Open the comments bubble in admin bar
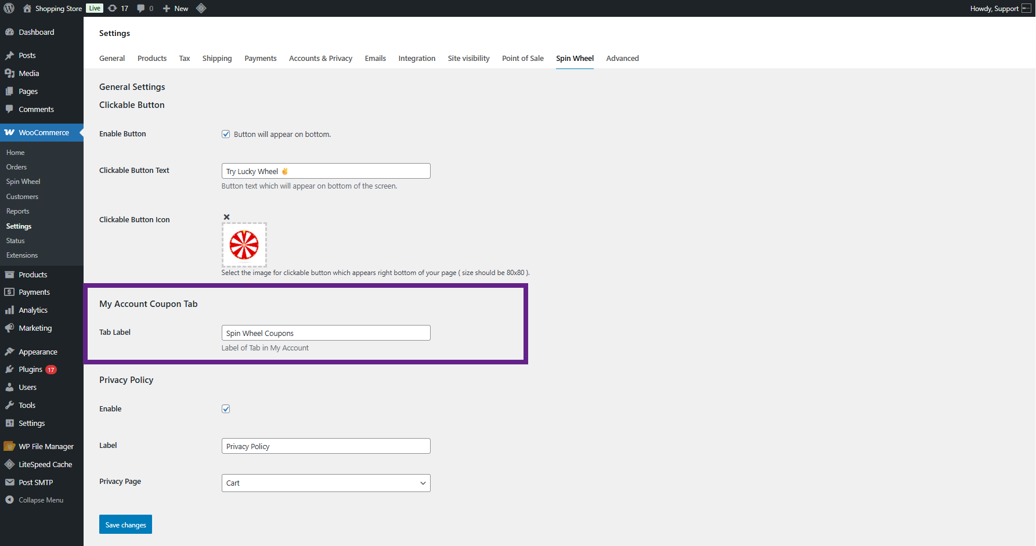 tap(145, 8)
